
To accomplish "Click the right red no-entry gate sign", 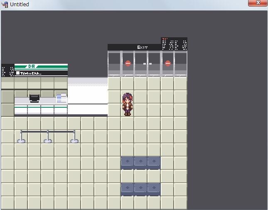I will tap(168, 63).
